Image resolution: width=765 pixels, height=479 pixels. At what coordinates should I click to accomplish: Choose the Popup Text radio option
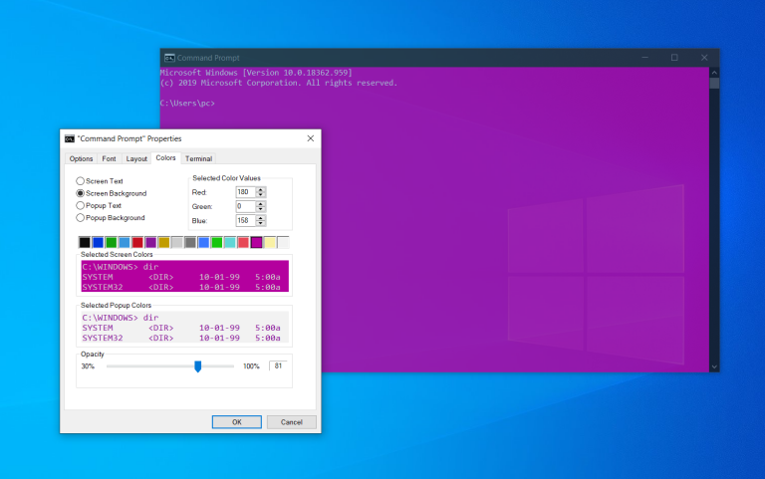82,205
